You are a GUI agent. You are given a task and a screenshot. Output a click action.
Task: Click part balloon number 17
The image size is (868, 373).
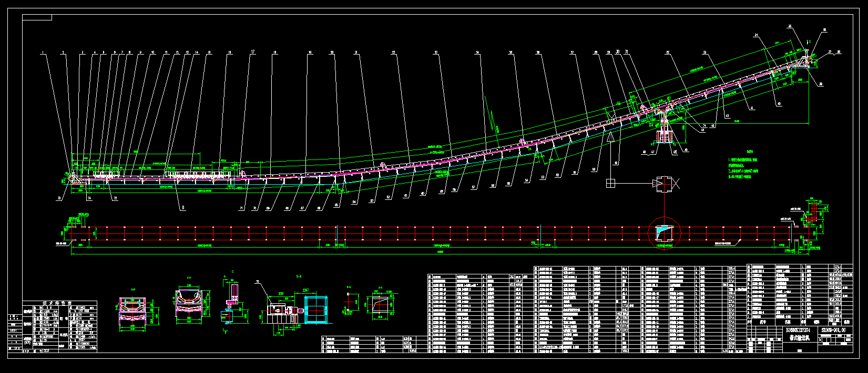tap(252, 52)
